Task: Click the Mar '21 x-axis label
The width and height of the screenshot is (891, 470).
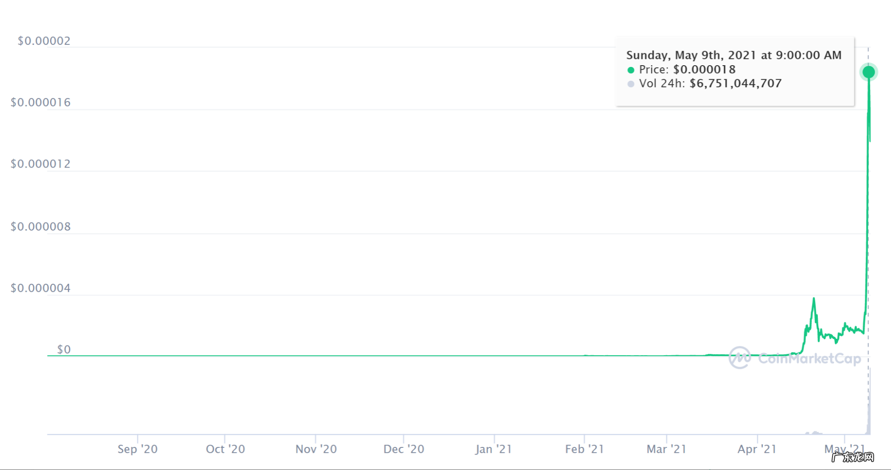Action: click(x=666, y=449)
